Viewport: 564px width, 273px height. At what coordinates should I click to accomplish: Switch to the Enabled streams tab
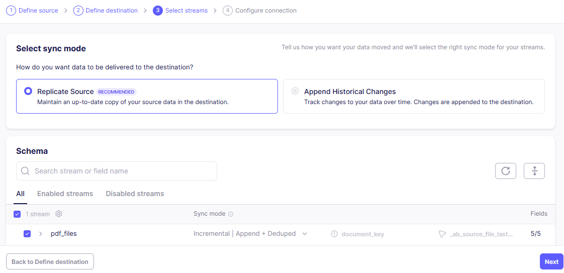65,194
